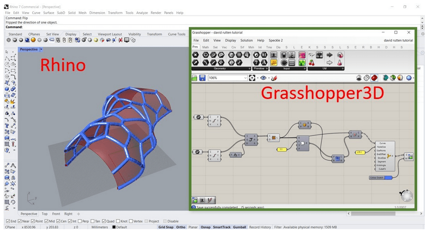Click the Record History status button
The width and height of the screenshot is (430, 232).
pos(259,227)
